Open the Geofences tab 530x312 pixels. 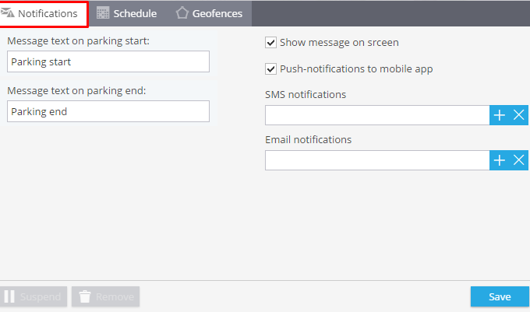[x=209, y=13]
